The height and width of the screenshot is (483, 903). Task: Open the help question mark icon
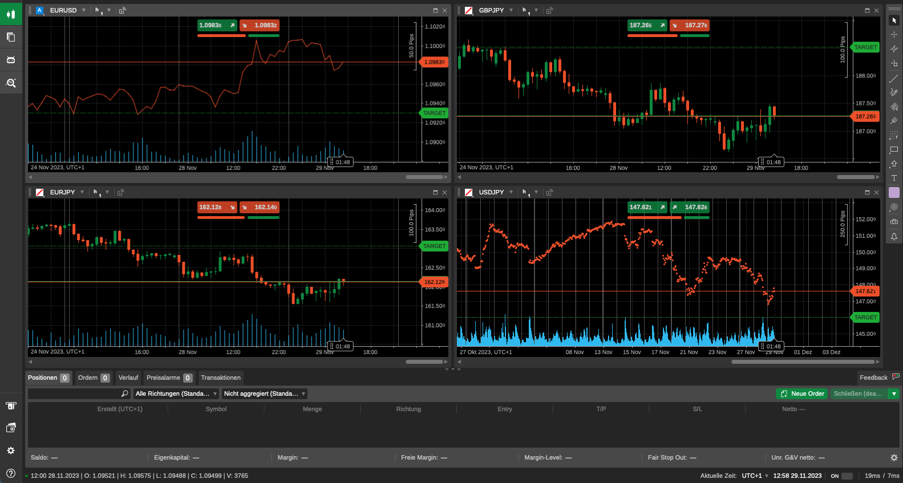coord(11,473)
